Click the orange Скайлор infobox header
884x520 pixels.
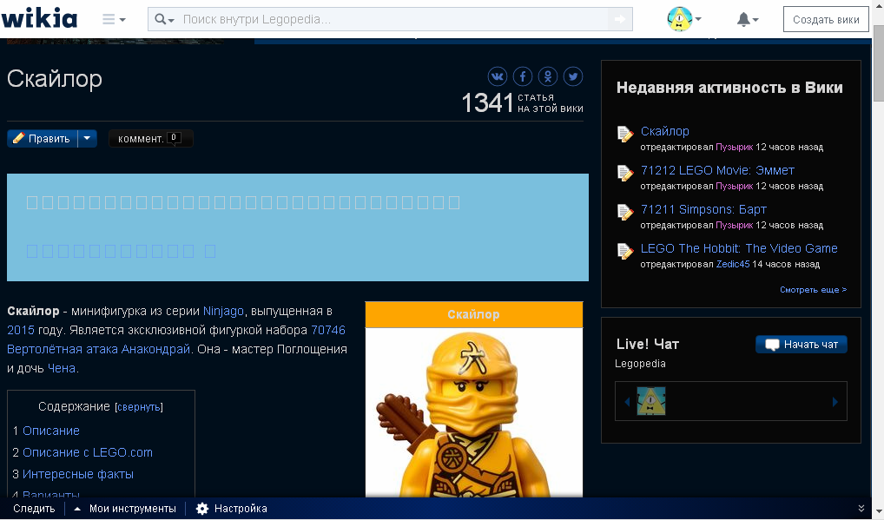pos(473,314)
